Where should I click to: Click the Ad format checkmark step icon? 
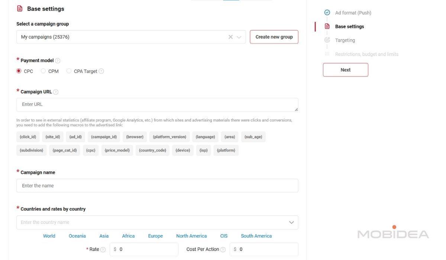[327, 13]
